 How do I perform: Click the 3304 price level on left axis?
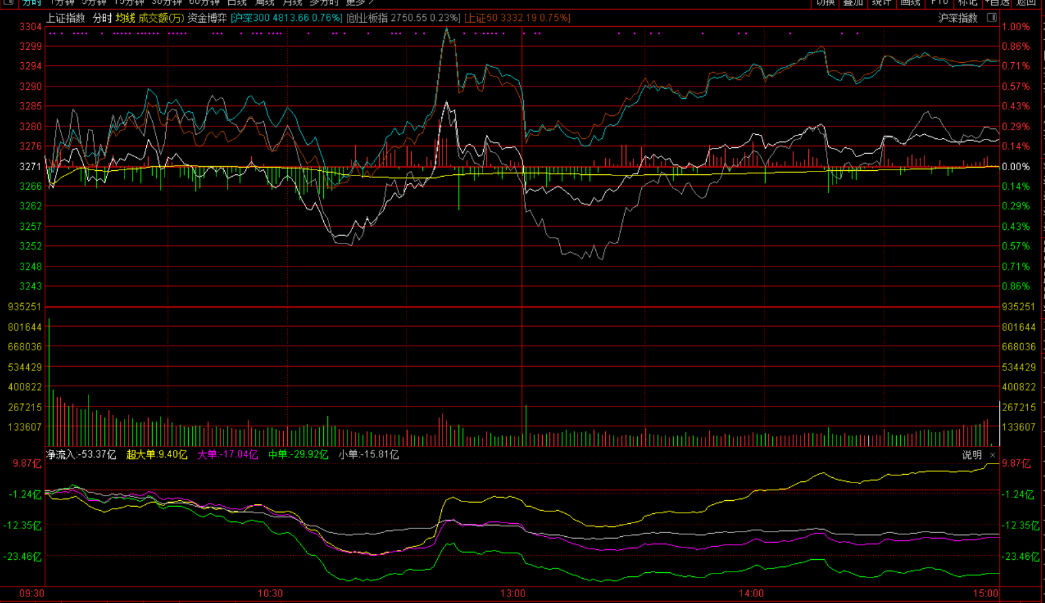[x=31, y=27]
